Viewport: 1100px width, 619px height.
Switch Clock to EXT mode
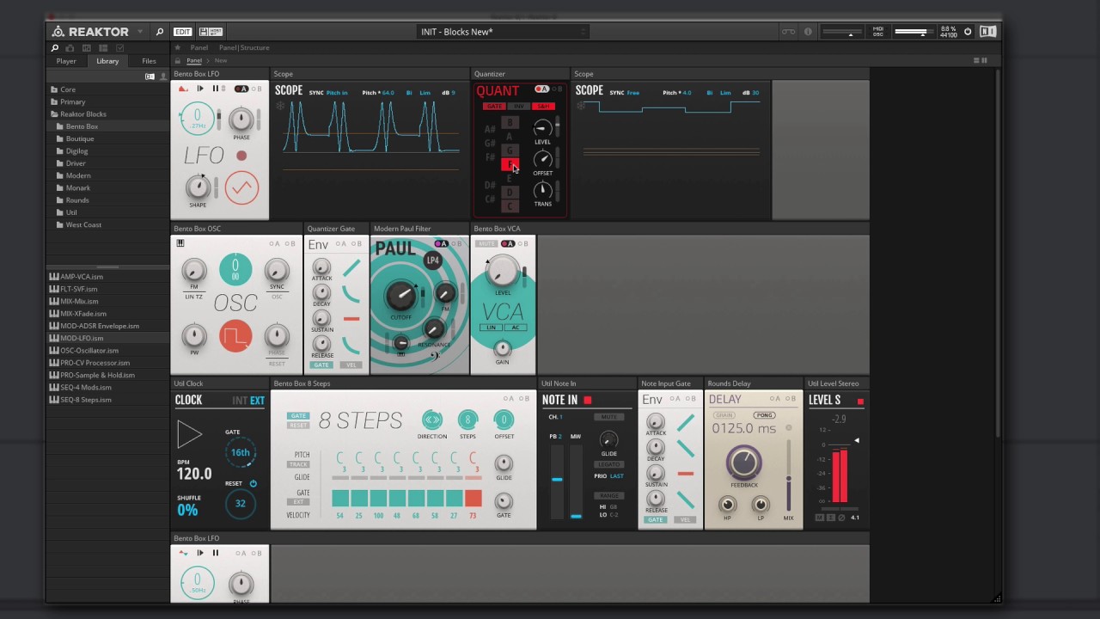pos(257,401)
